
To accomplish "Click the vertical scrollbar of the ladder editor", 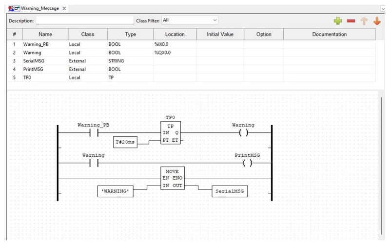I will pyautogui.click(x=381, y=165).
